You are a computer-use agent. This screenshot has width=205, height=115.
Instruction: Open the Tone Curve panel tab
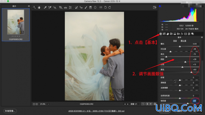coord(164,34)
